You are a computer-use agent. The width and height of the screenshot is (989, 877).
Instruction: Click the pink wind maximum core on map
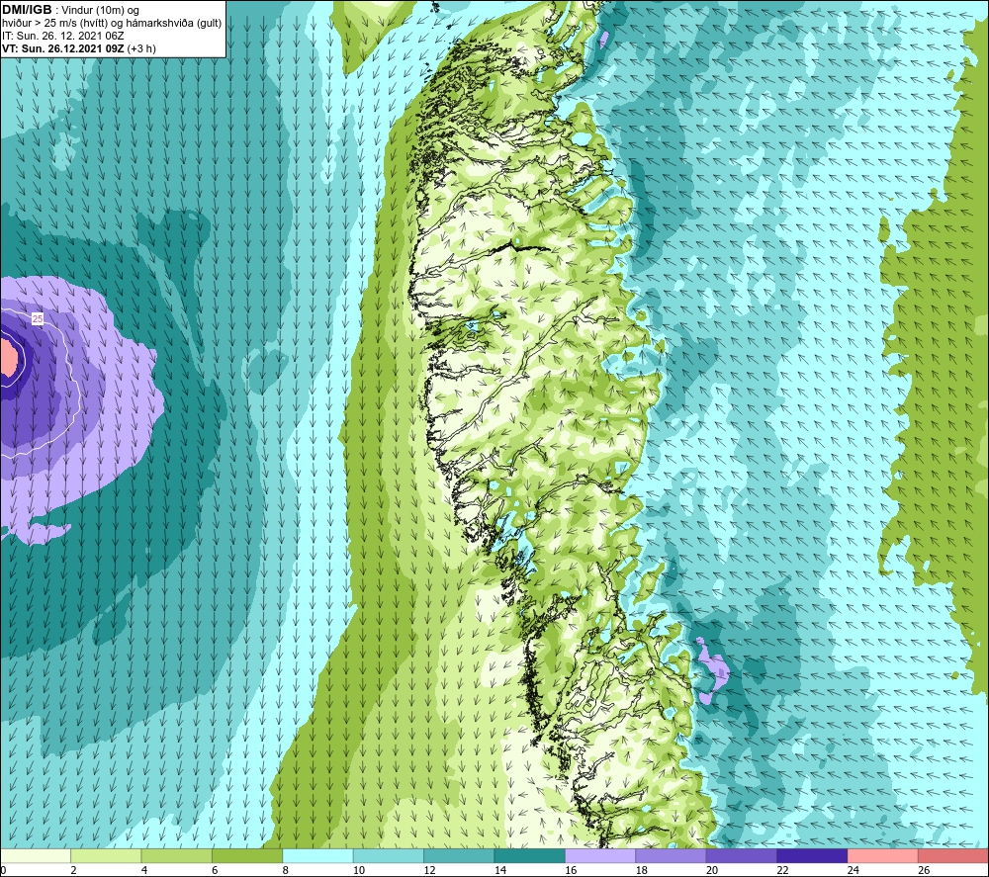8,358
